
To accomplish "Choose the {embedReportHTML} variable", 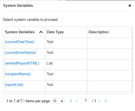I will [x=22, y=63].
